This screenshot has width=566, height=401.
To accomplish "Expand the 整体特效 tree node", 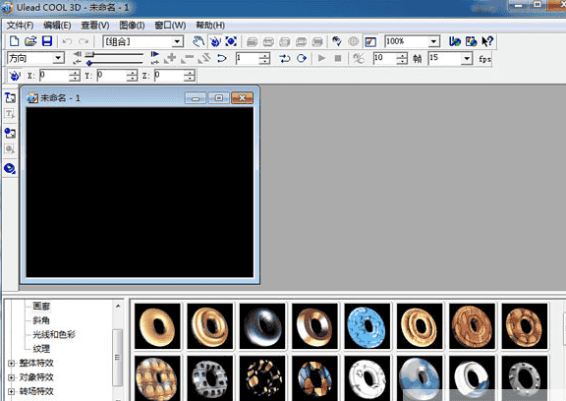I will [x=11, y=363].
